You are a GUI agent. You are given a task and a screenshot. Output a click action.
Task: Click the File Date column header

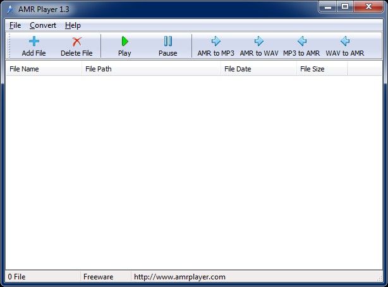coord(258,69)
